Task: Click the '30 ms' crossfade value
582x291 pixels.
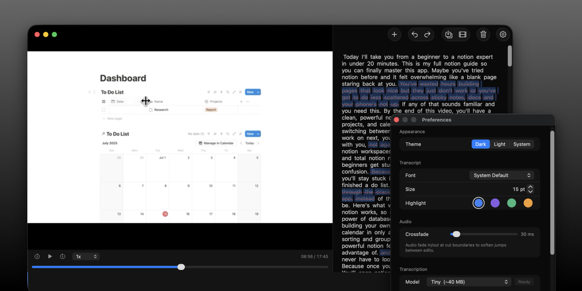Action: tap(527, 234)
